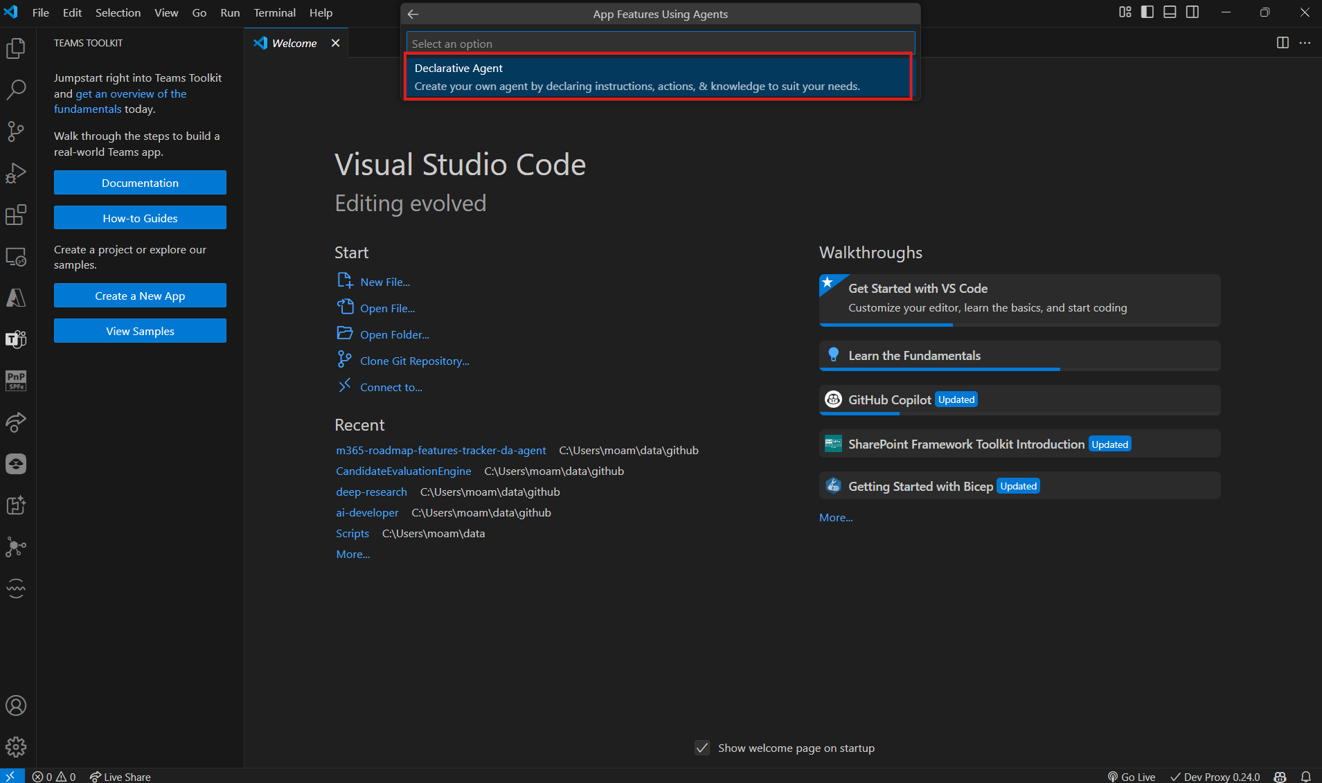Click the View Samples button
The image size is (1322, 783).
pyautogui.click(x=140, y=331)
